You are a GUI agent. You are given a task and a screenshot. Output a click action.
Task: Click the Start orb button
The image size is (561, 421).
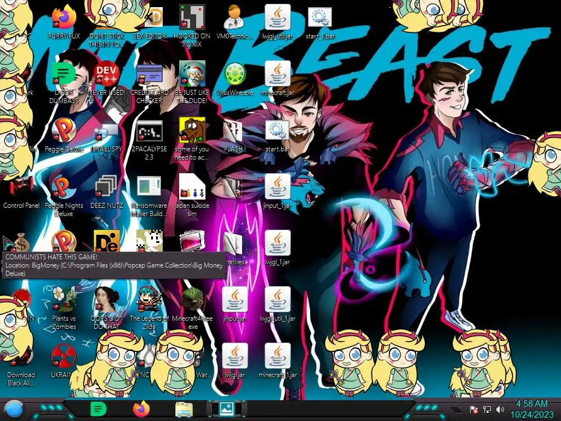tap(14, 409)
